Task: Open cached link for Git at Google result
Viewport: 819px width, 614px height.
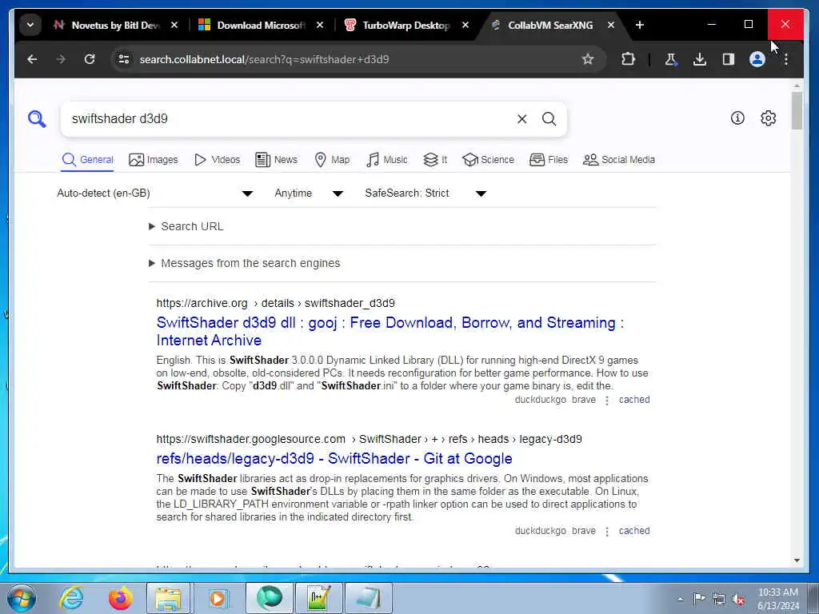Action: pyautogui.click(x=634, y=531)
